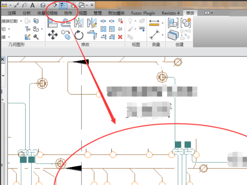Screen dimensions: 247x185
Task: Select the Move tool
Action: coord(52,35)
